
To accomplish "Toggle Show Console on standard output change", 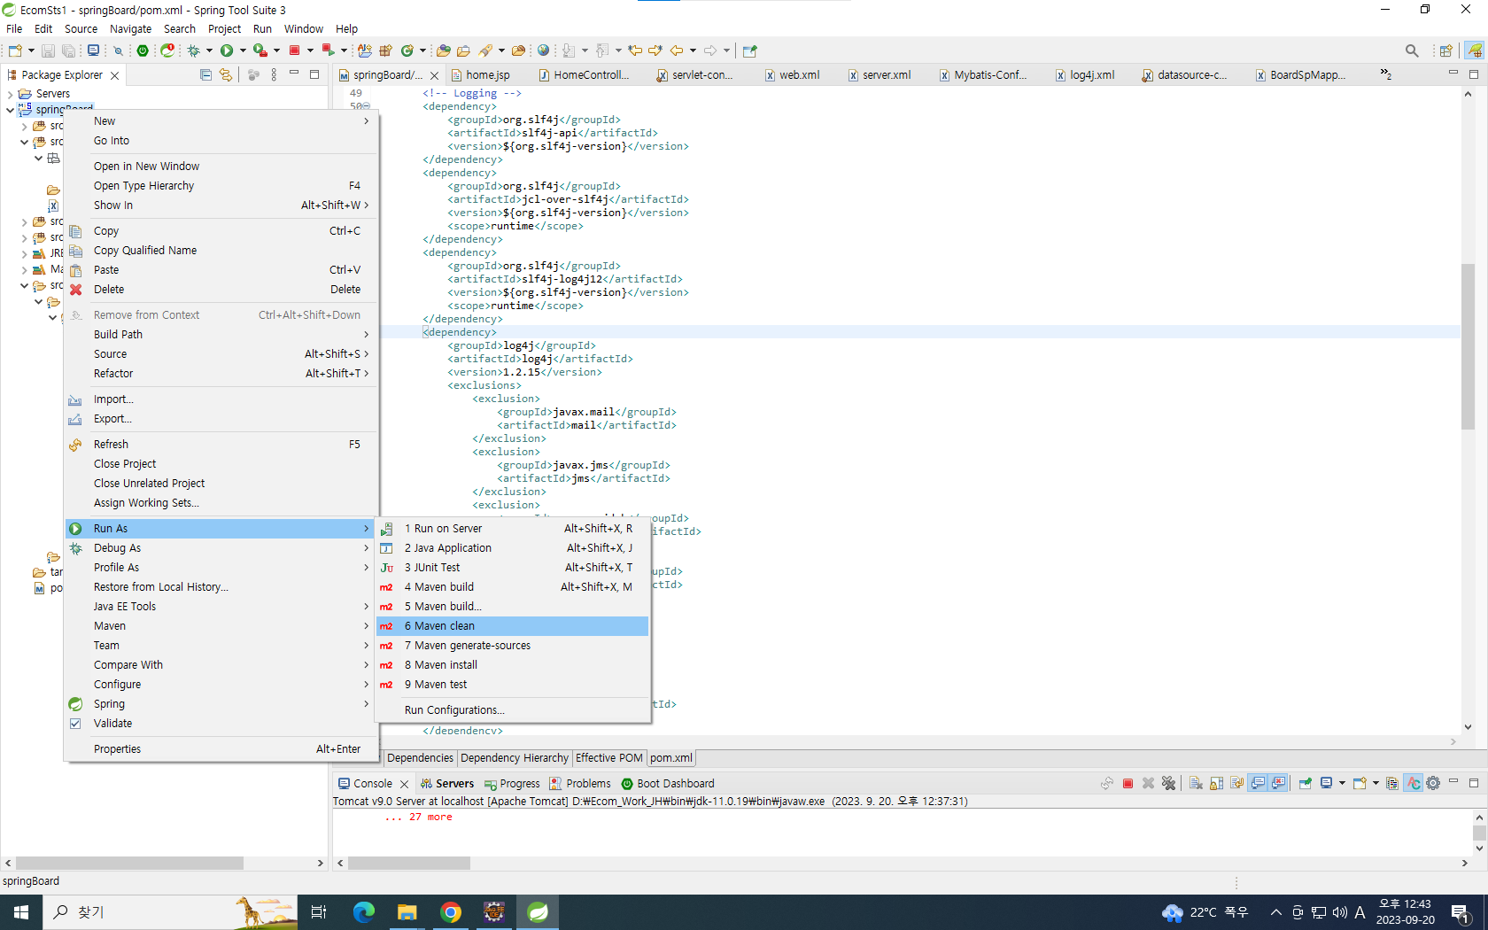I will tap(1258, 783).
